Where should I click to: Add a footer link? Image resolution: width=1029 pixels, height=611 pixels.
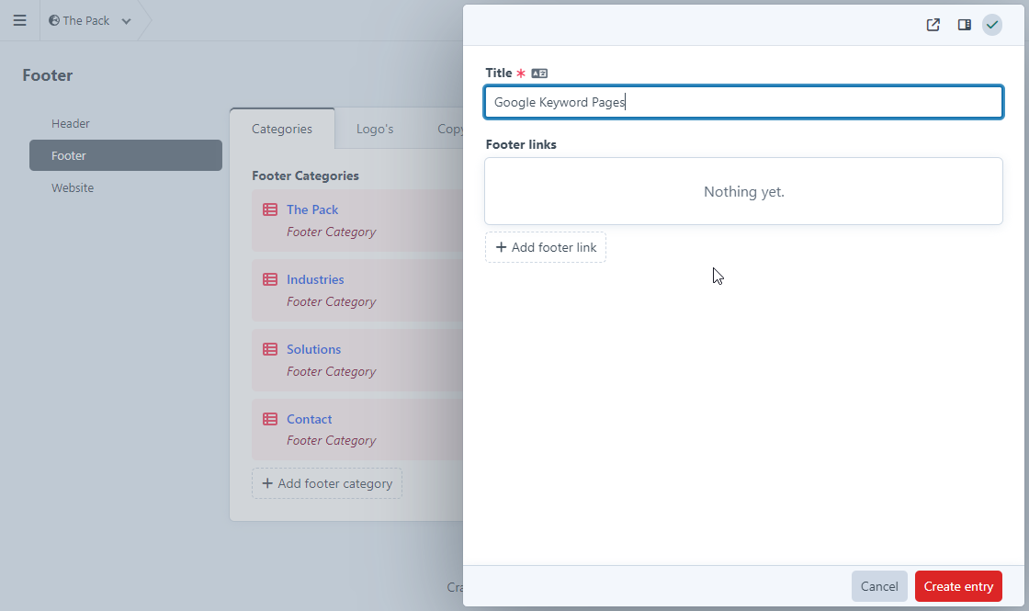tap(546, 247)
